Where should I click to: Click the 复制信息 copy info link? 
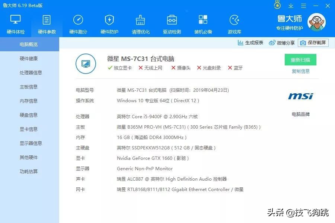(x=300, y=71)
